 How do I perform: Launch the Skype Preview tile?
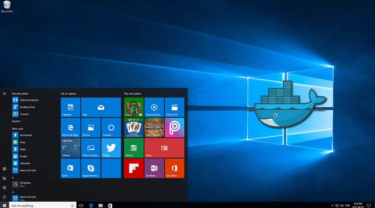coord(91,168)
